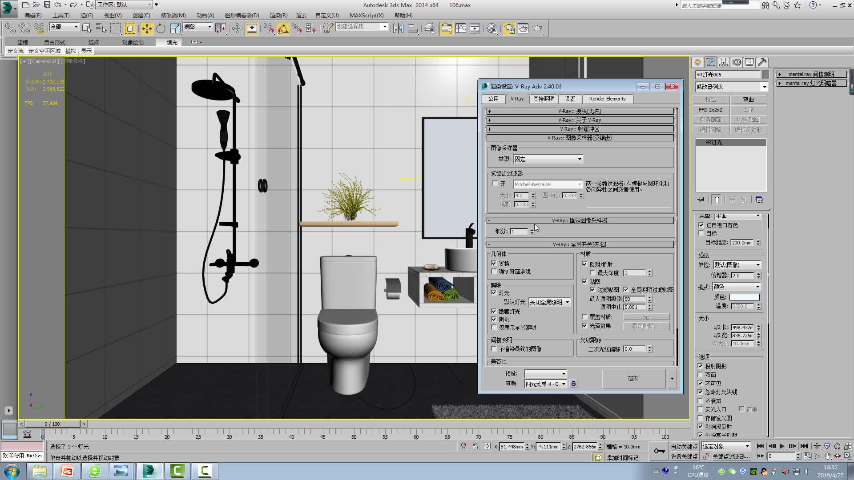Click the teapot Render Production icon

(x=538, y=28)
